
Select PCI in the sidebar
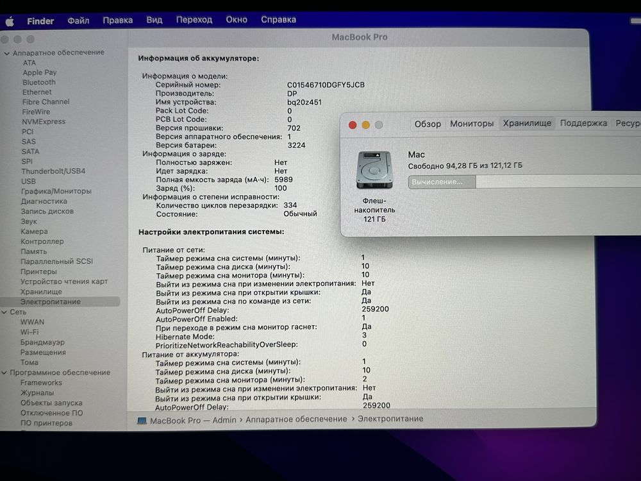[x=28, y=131]
